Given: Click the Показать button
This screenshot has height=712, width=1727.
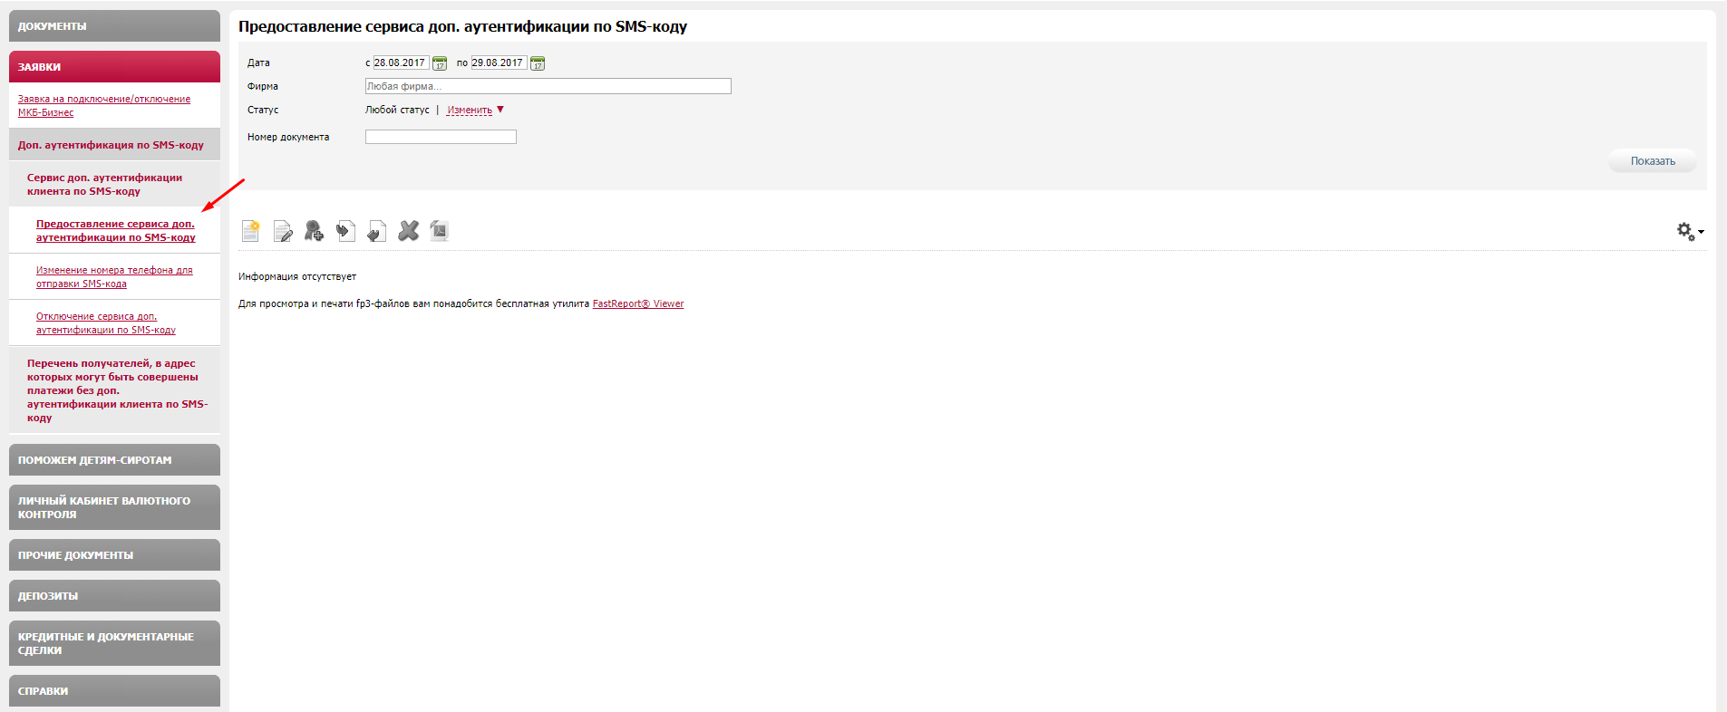Looking at the screenshot, I should (x=1652, y=161).
